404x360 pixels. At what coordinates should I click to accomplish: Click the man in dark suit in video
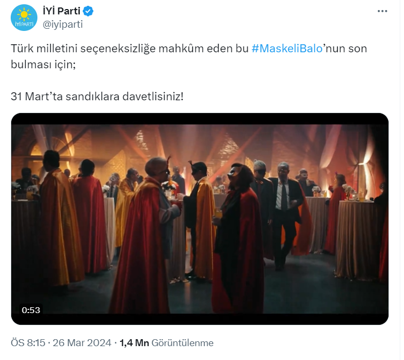click(283, 213)
